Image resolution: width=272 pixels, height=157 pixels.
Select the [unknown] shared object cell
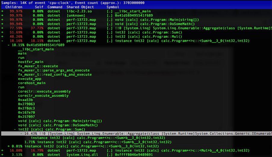pos(76,15)
